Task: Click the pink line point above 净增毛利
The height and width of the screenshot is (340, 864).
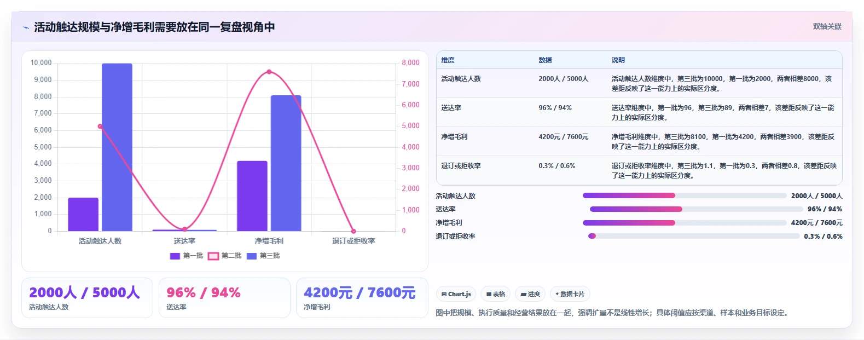Action: [269, 72]
